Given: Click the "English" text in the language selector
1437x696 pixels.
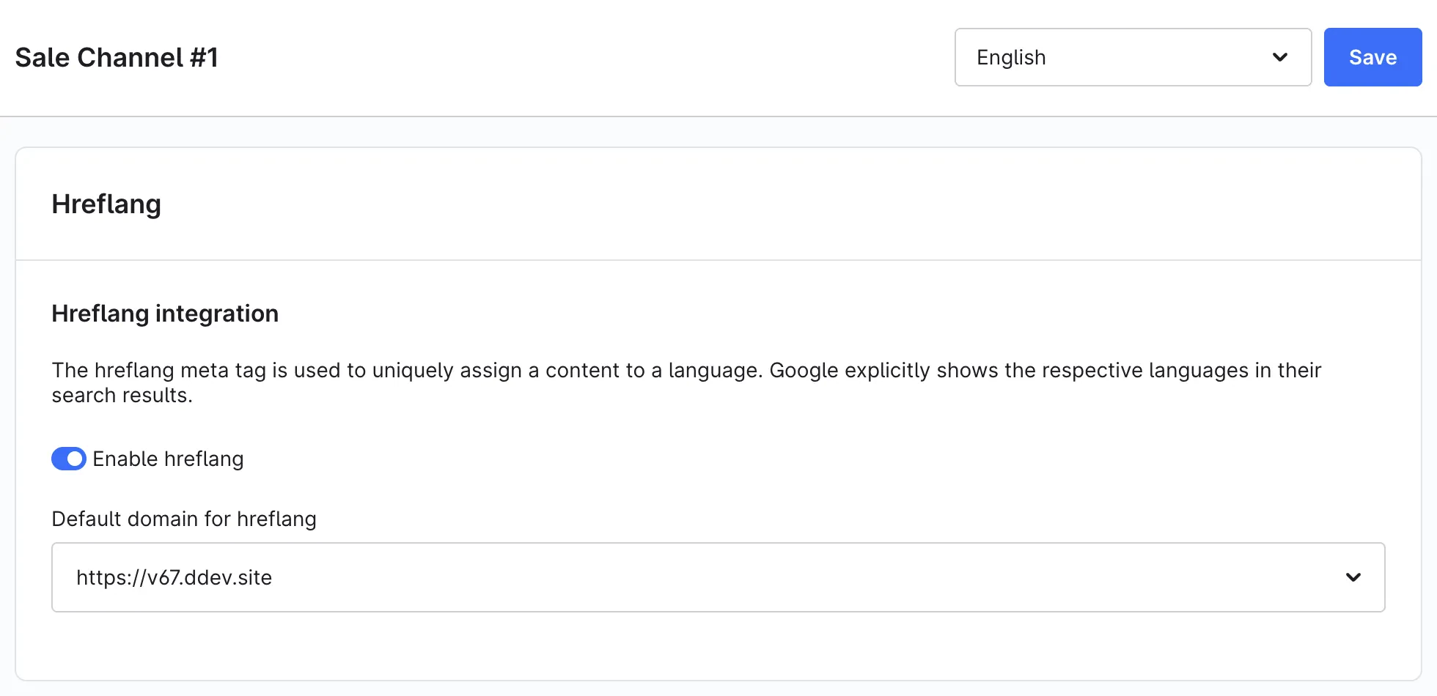Looking at the screenshot, I should click(x=1011, y=57).
